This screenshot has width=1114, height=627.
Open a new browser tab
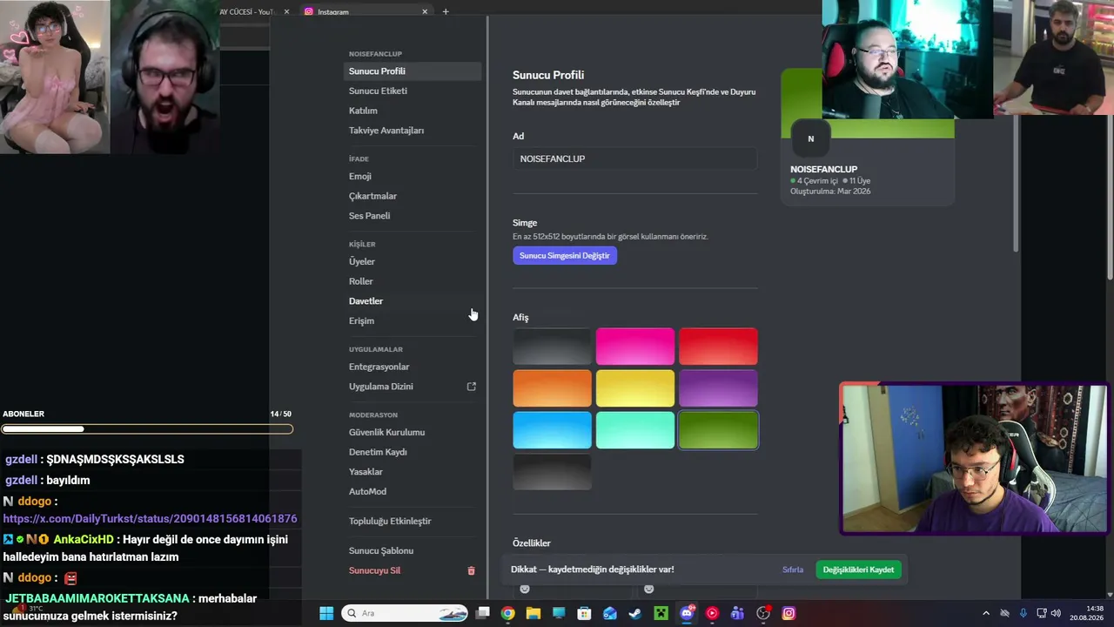446,11
